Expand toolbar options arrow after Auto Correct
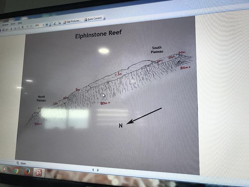The height and width of the screenshot is (187, 249). coord(105,19)
